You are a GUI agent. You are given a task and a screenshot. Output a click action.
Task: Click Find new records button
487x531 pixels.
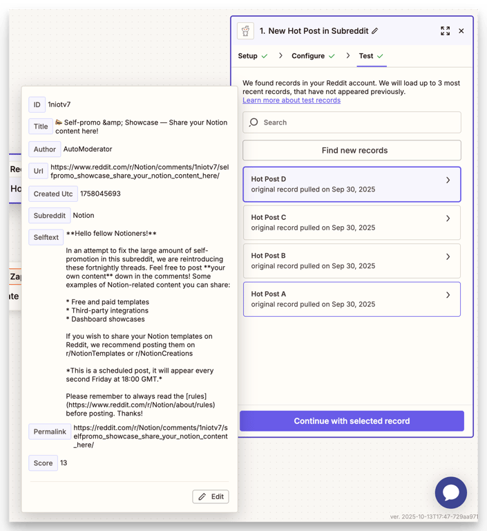[x=352, y=150]
